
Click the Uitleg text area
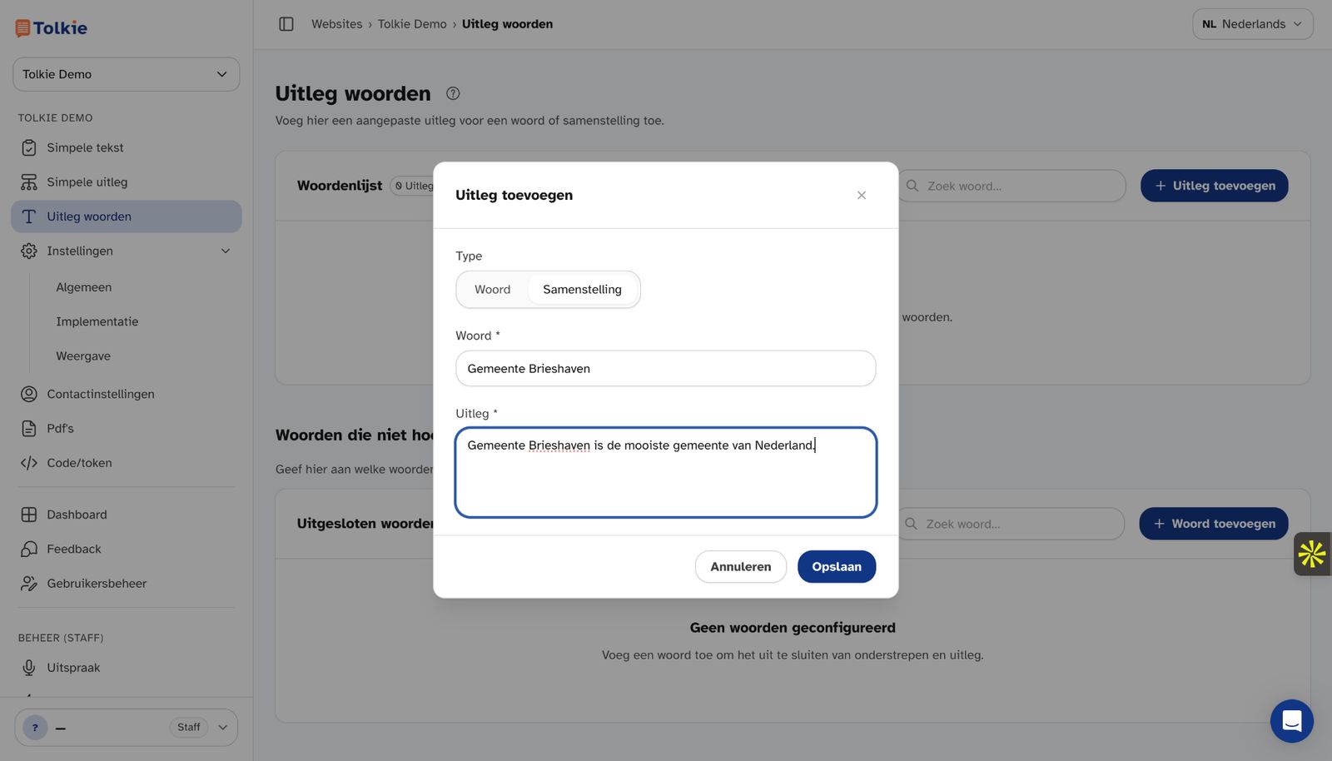[x=666, y=472]
